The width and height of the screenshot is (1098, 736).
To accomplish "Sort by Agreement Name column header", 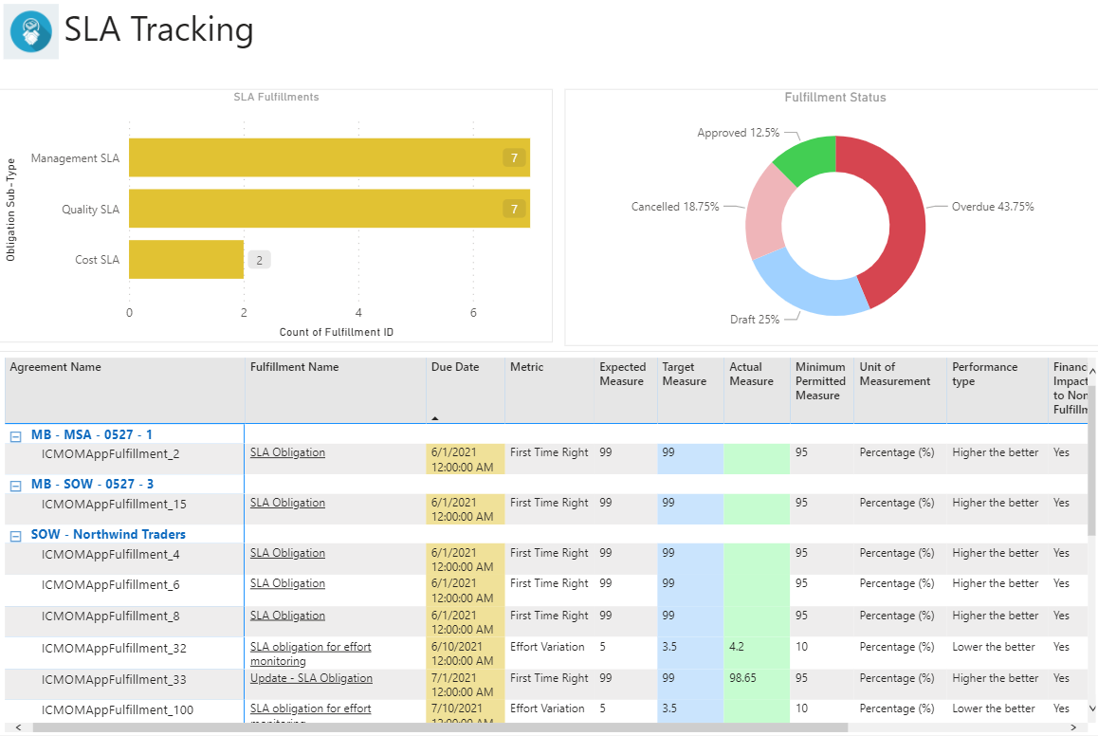I will pos(55,367).
